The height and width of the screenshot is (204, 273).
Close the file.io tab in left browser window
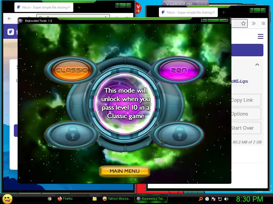69,7
